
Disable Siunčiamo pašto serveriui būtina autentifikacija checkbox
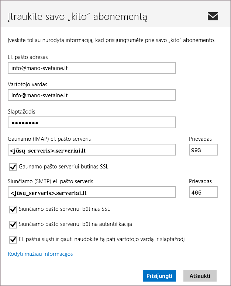[13, 224]
